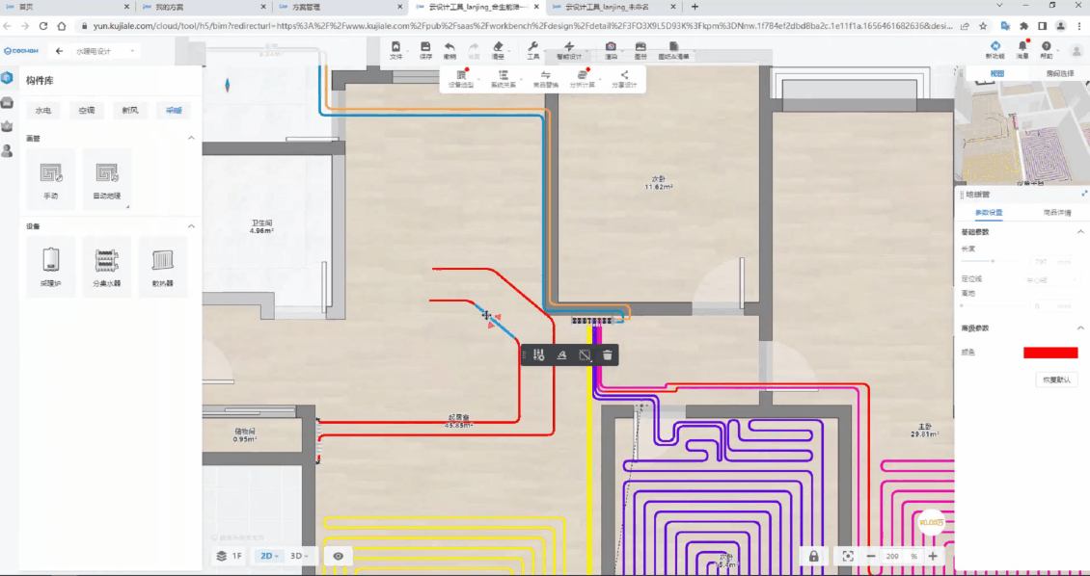Viewport: 1090px width, 576px height.
Task: Toggle the eye visibility button at bottom
Action: [x=338, y=556]
